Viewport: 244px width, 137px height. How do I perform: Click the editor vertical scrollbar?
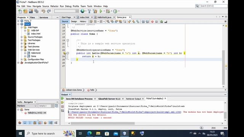[x=223, y=67]
